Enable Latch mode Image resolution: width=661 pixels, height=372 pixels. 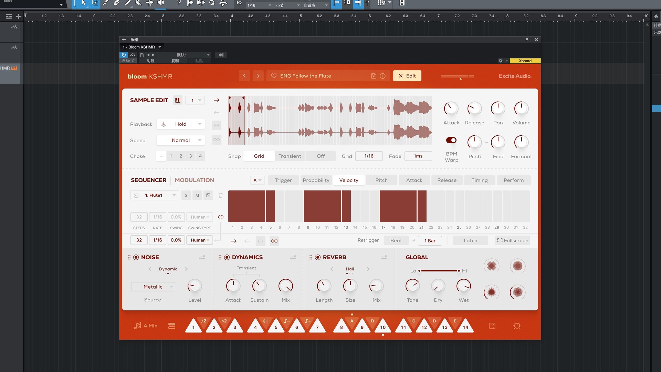470,240
